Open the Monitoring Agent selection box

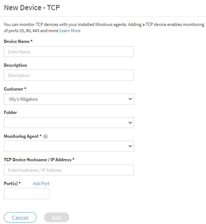[x=69, y=146]
